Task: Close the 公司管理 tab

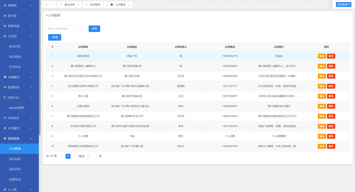Action: (129, 5)
